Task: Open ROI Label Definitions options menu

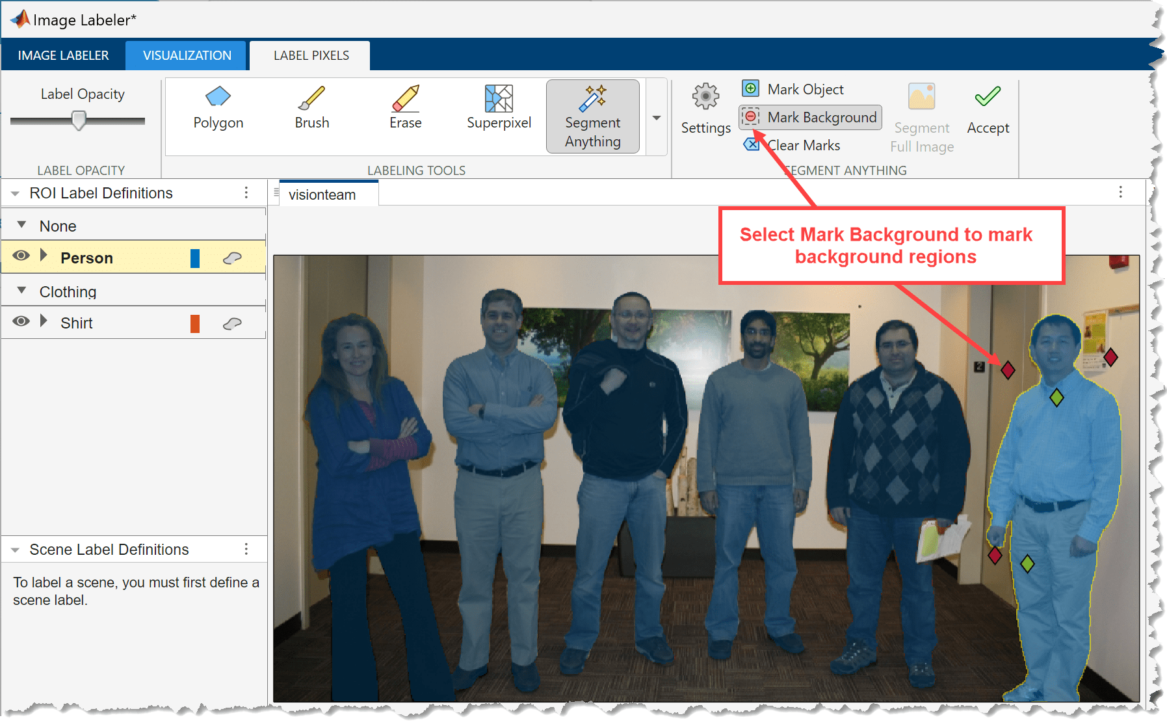Action: (x=246, y=192)
